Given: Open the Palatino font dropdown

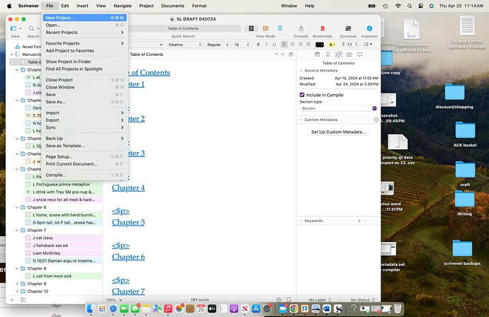Looking at the screenshot, I should point(185,45).
